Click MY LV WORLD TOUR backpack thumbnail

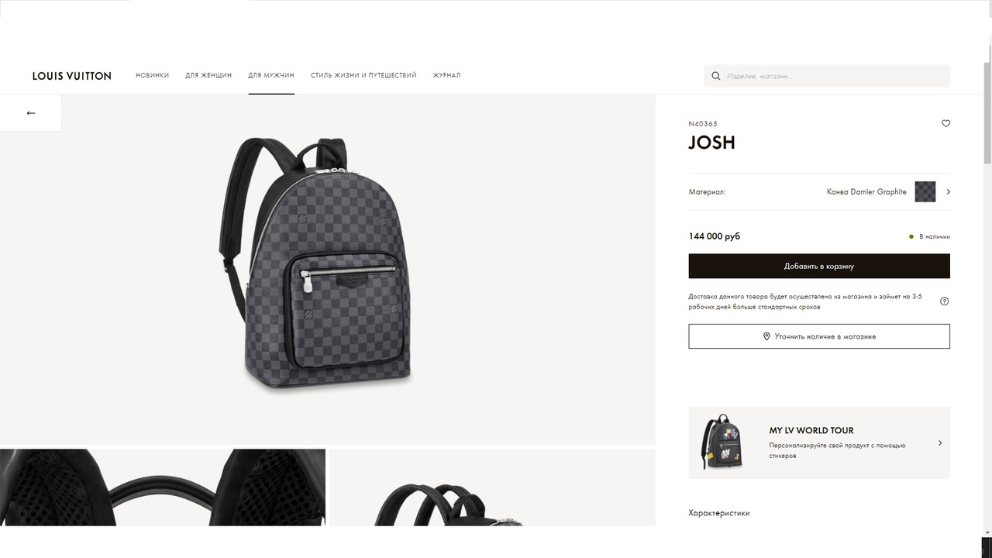(722, 443)
